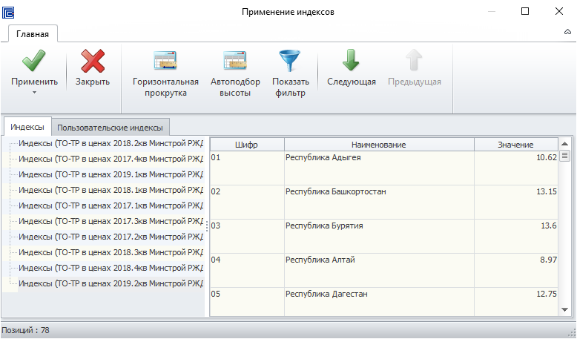The image size is (577, 339).
Task: Click the Автоподбор высоты icon
Action: click(x=235, y=61)
